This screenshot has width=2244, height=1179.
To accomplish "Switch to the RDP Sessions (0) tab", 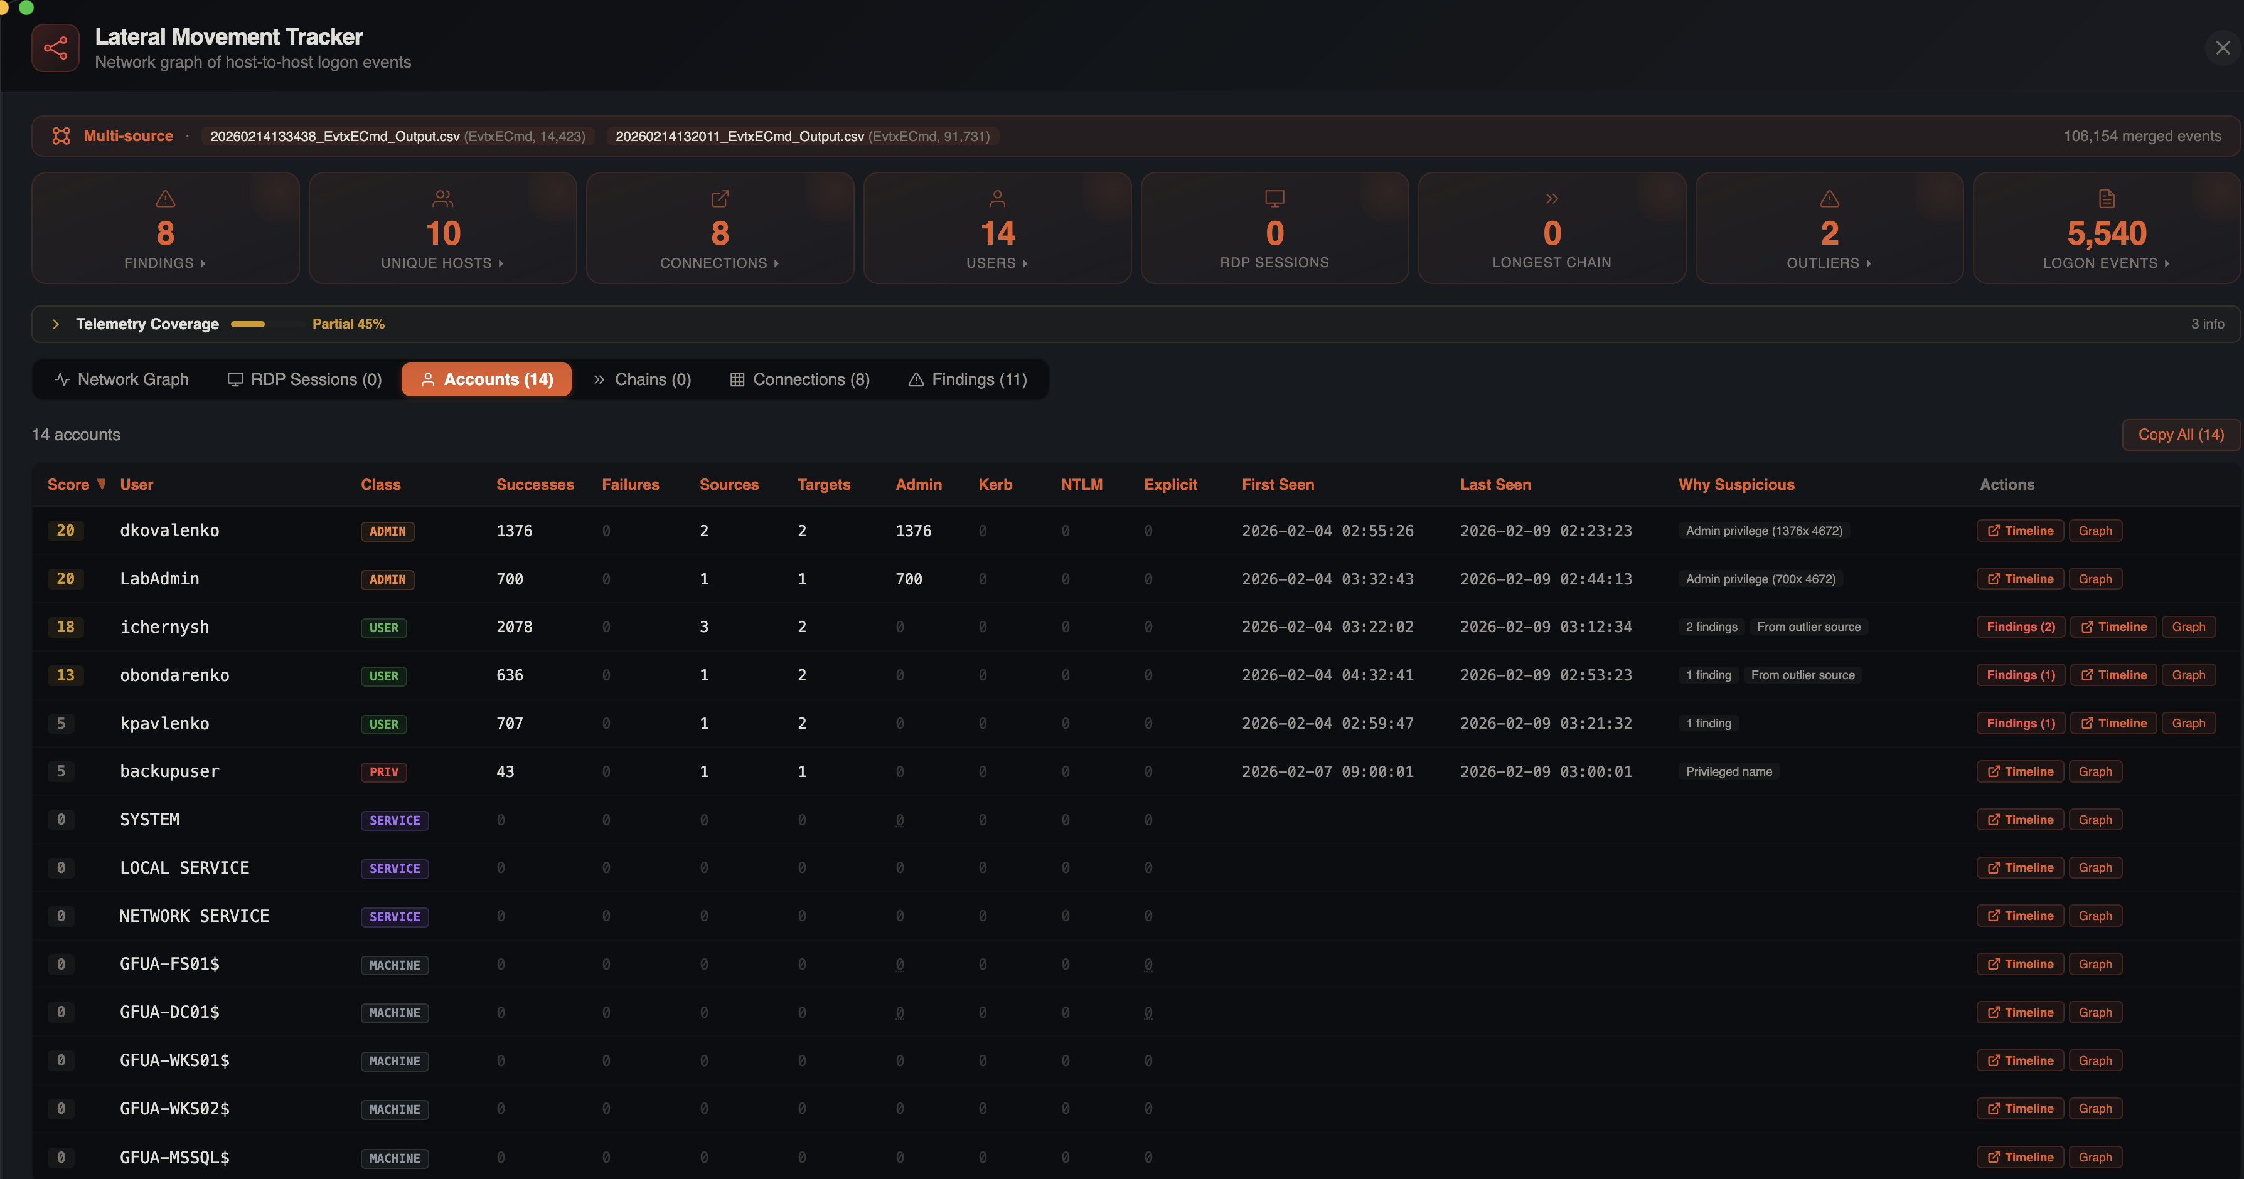I will tap(305, 379).
